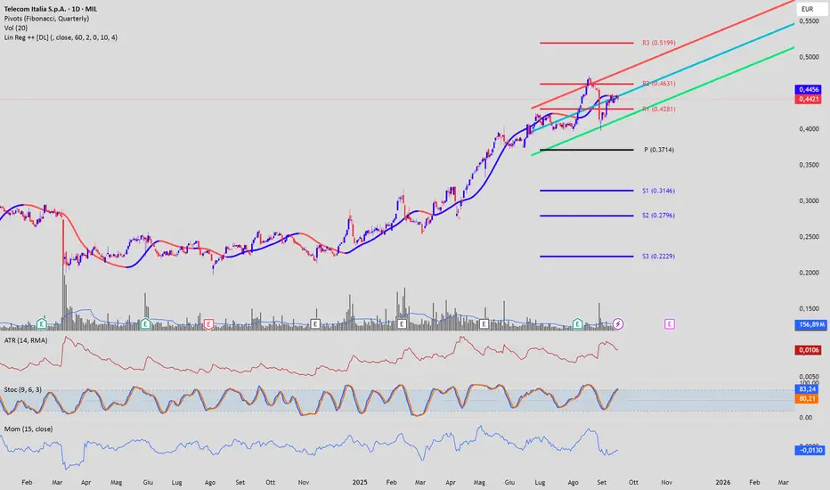830x490 pixels.
Task: Click the red earnings marker near August 2024
Action: (208, 324)
